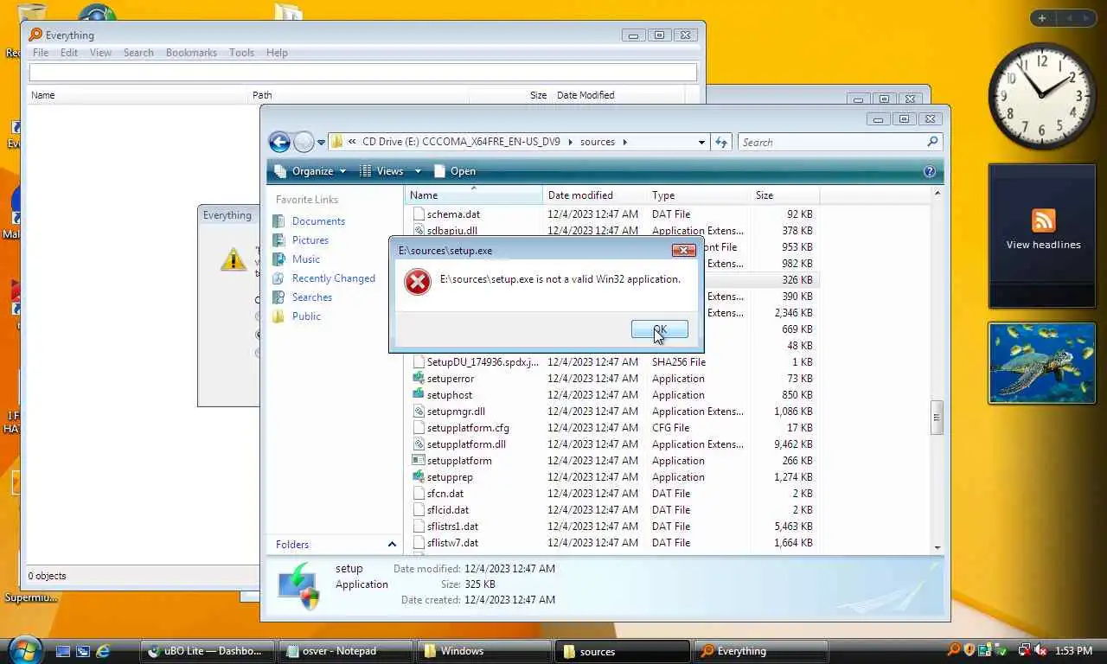Click the Views button in the Explorer toolbar

(x=382, y=171)
